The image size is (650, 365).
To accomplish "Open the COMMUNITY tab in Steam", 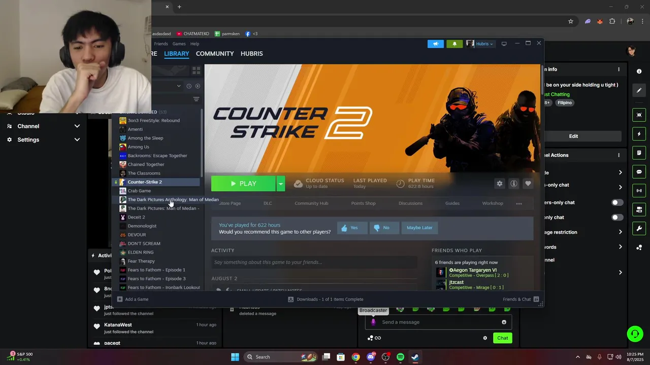I will point(215,54).
